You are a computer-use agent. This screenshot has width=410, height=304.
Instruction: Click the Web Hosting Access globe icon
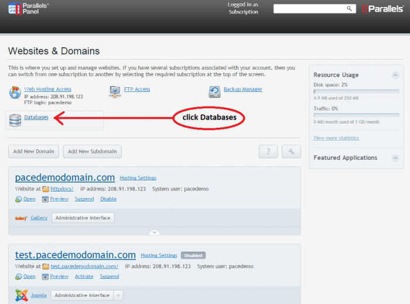15,93
